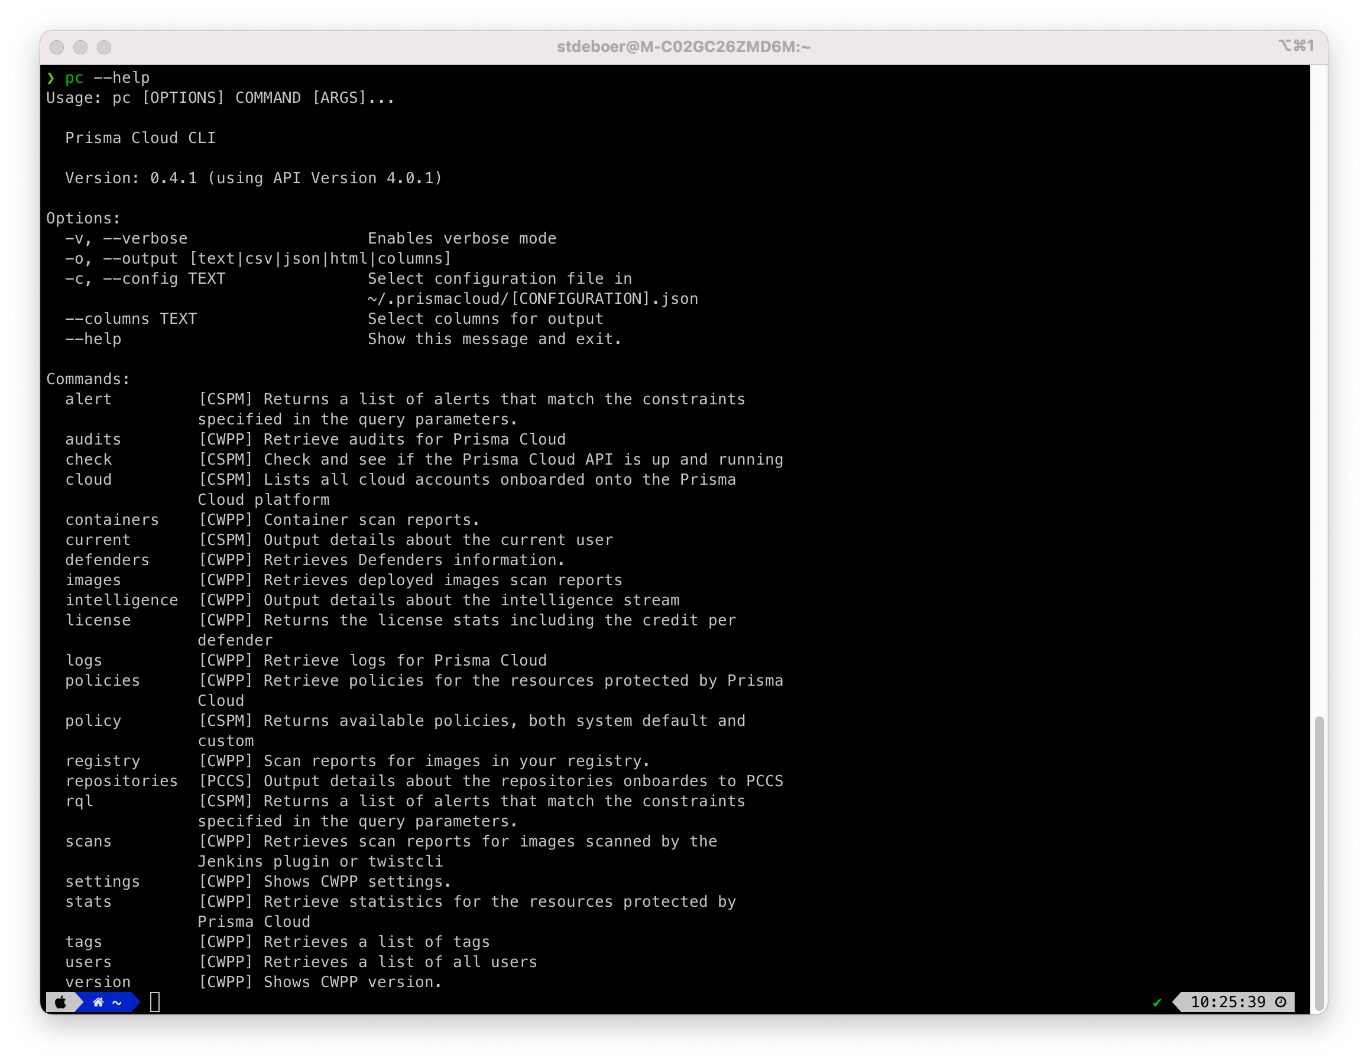Select the alert command name in the help list

point(87,399)
